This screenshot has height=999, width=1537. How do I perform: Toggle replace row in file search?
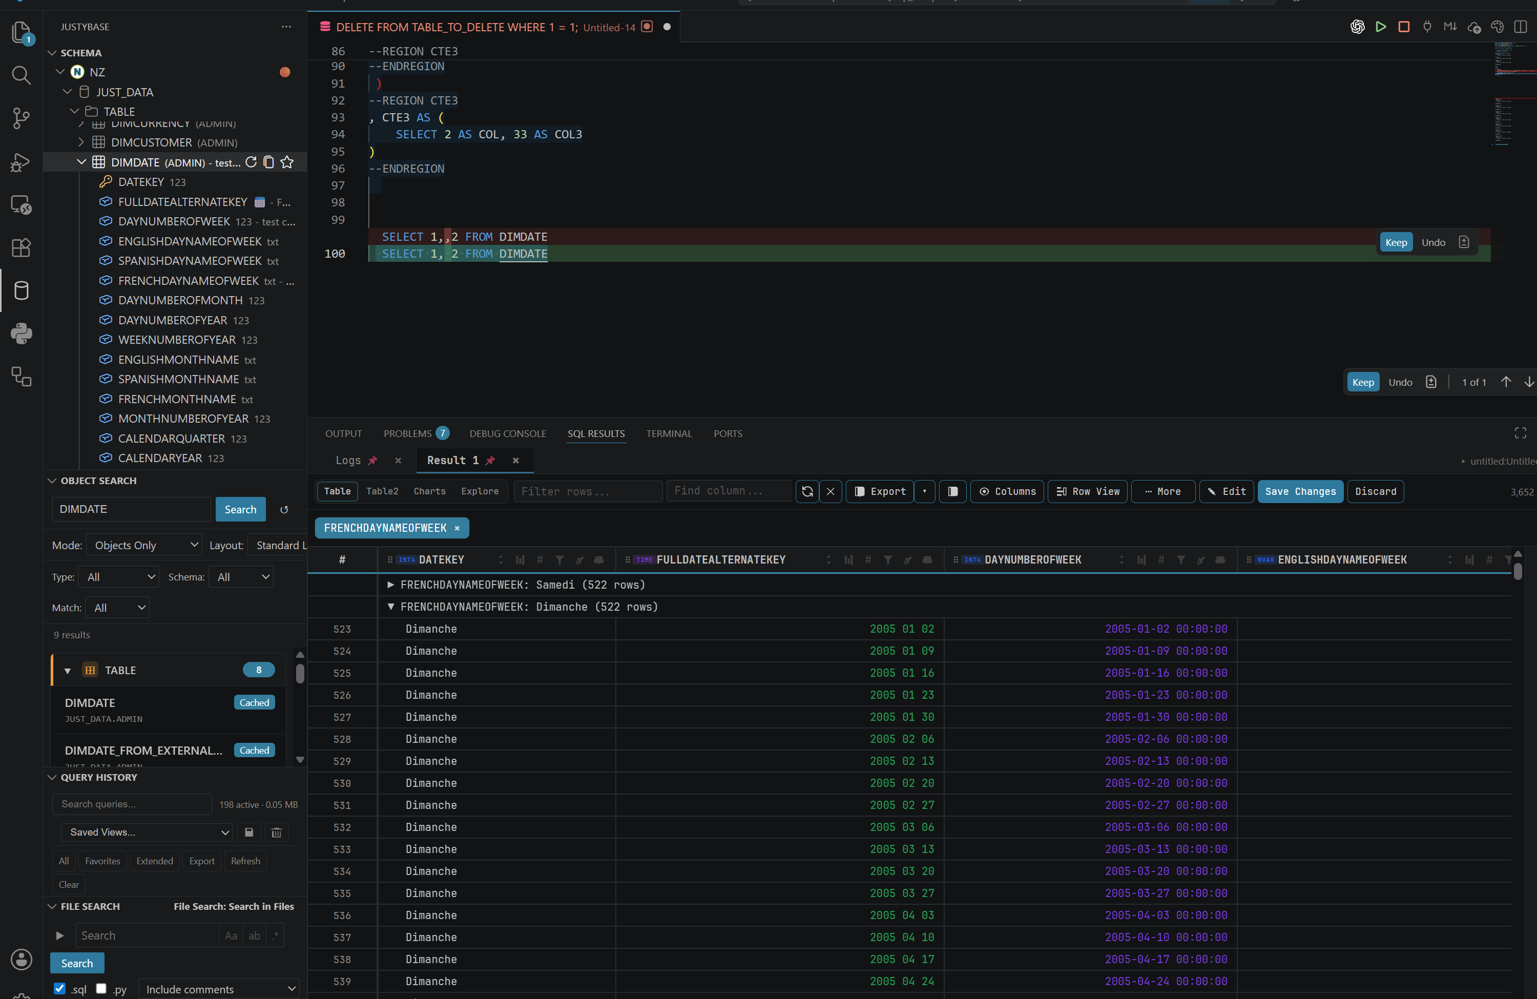click(x=59, y=935)
